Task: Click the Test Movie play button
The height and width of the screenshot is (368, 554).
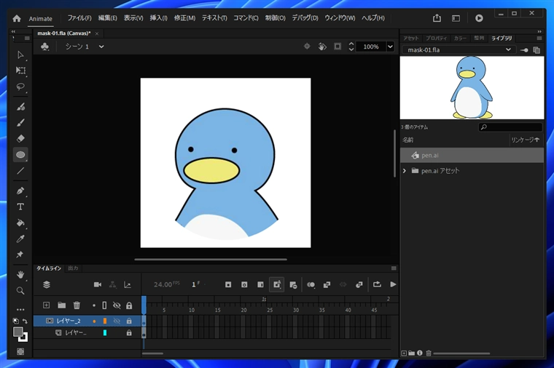Action: [479, 18]
